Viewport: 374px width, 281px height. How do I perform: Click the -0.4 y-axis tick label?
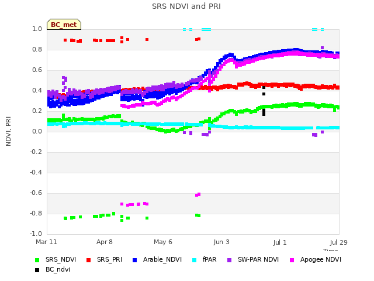point(36,173)
